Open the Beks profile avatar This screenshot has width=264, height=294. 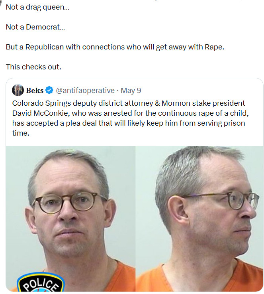18,90
